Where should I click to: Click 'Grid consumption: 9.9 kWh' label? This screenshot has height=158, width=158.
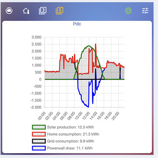(x=70, y=141)
